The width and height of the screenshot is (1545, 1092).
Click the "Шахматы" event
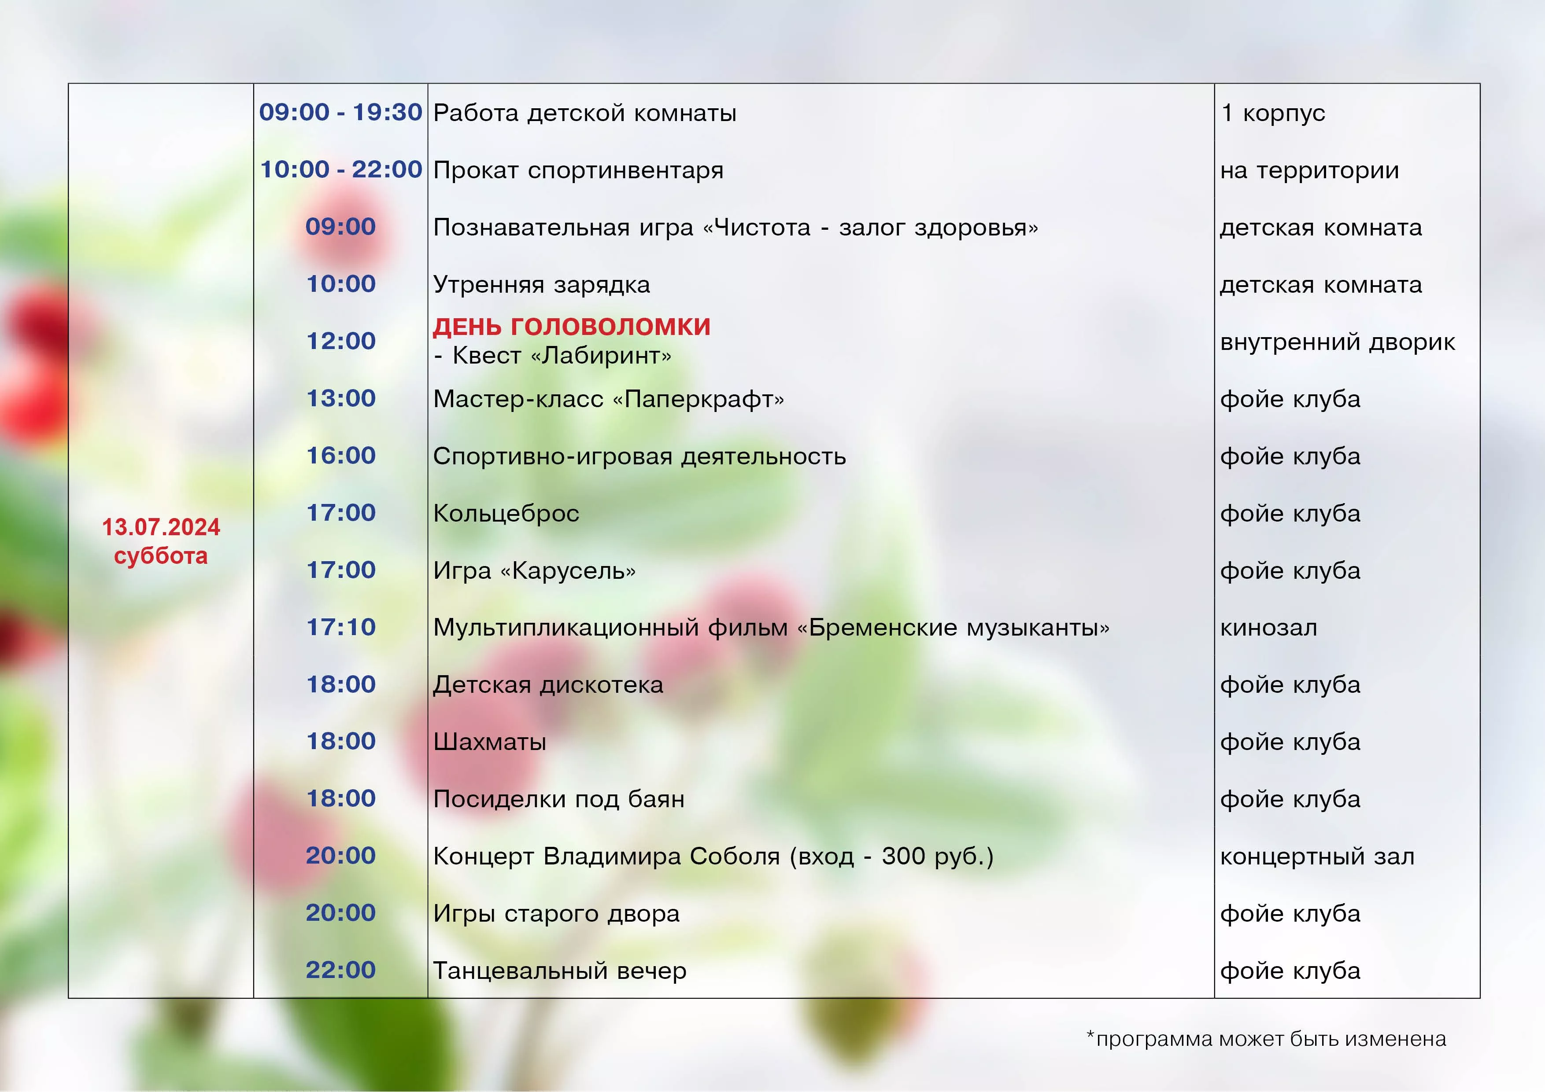point(489,742)
